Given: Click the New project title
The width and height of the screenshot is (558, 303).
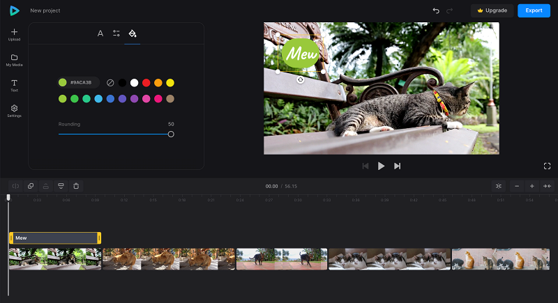Looking at the screenshot, I should [x=45, y=10].
